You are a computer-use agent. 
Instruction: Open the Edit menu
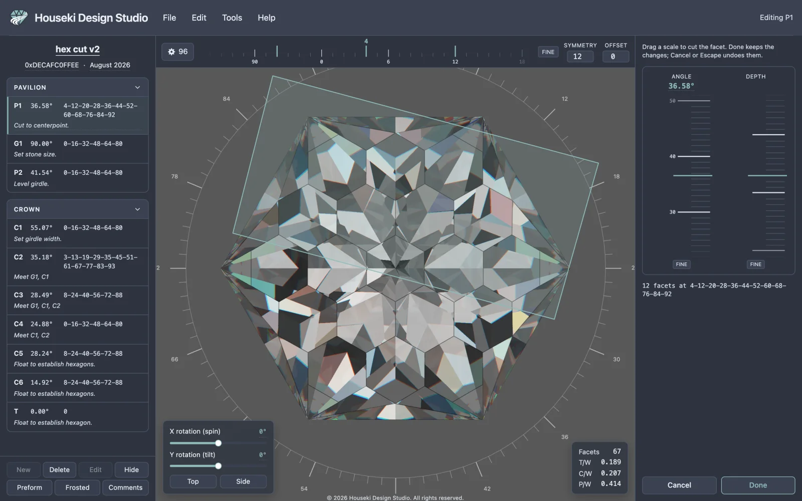click(x=199, y=18)
